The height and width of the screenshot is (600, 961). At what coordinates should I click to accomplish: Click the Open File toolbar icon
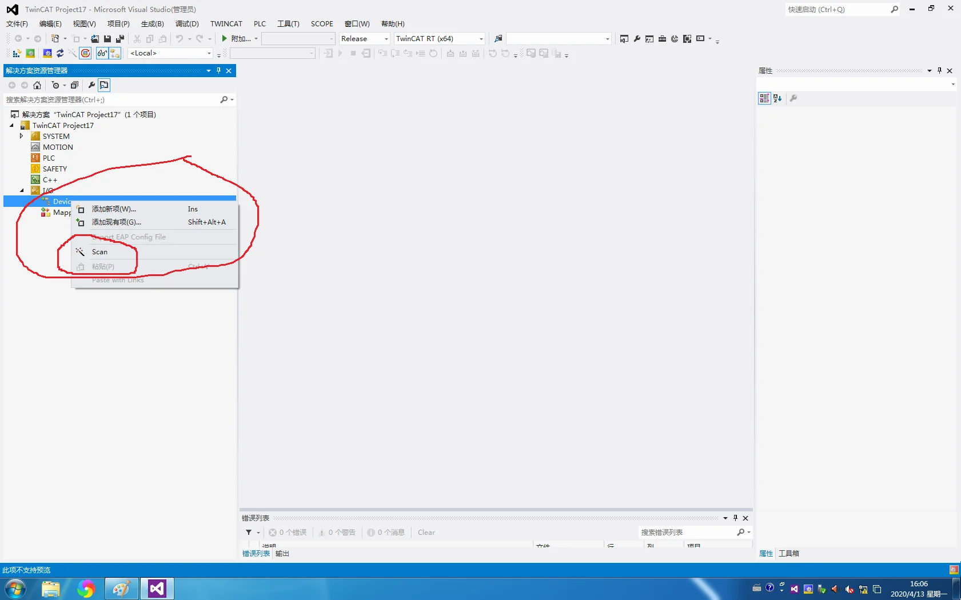[x=95, y=38]
